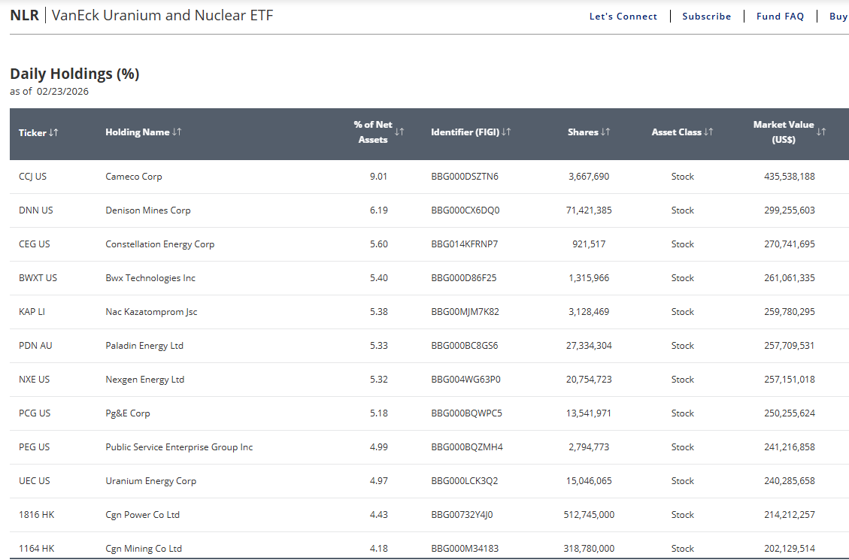This screenshot has height=560, width=849.
Task: Select the Cgn Mining Co Ltd holding name
Action: 144,549
